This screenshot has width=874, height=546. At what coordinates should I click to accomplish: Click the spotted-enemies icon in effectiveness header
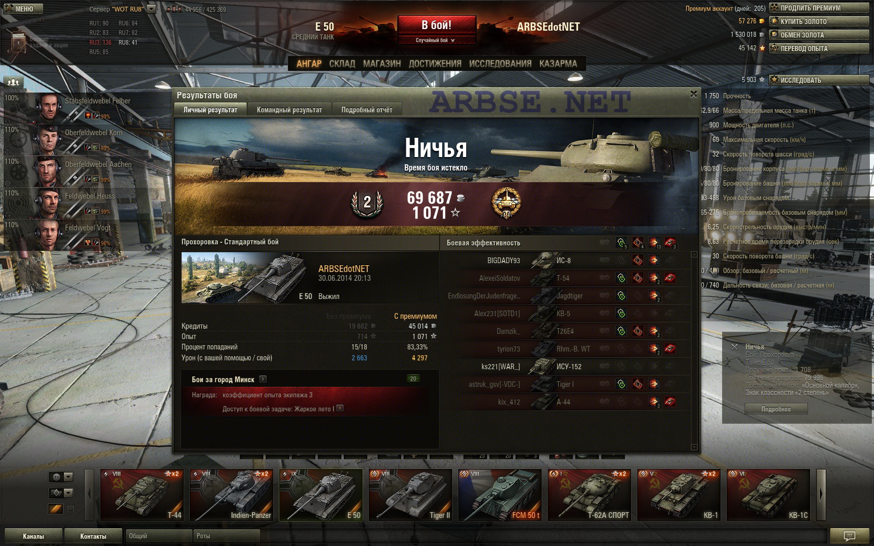point(621,243)
